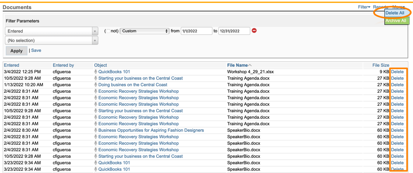Choose Delete All from More menu
Viewport: 413px width, 173px height.
[x=395, y=13]
